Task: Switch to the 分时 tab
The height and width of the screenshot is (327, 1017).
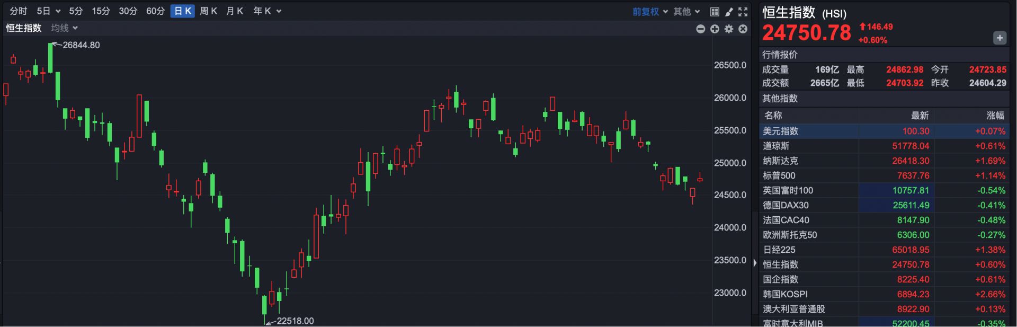Action: pos(18,11)
